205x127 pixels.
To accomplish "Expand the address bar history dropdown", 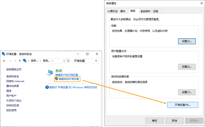I will click(64, 61).
